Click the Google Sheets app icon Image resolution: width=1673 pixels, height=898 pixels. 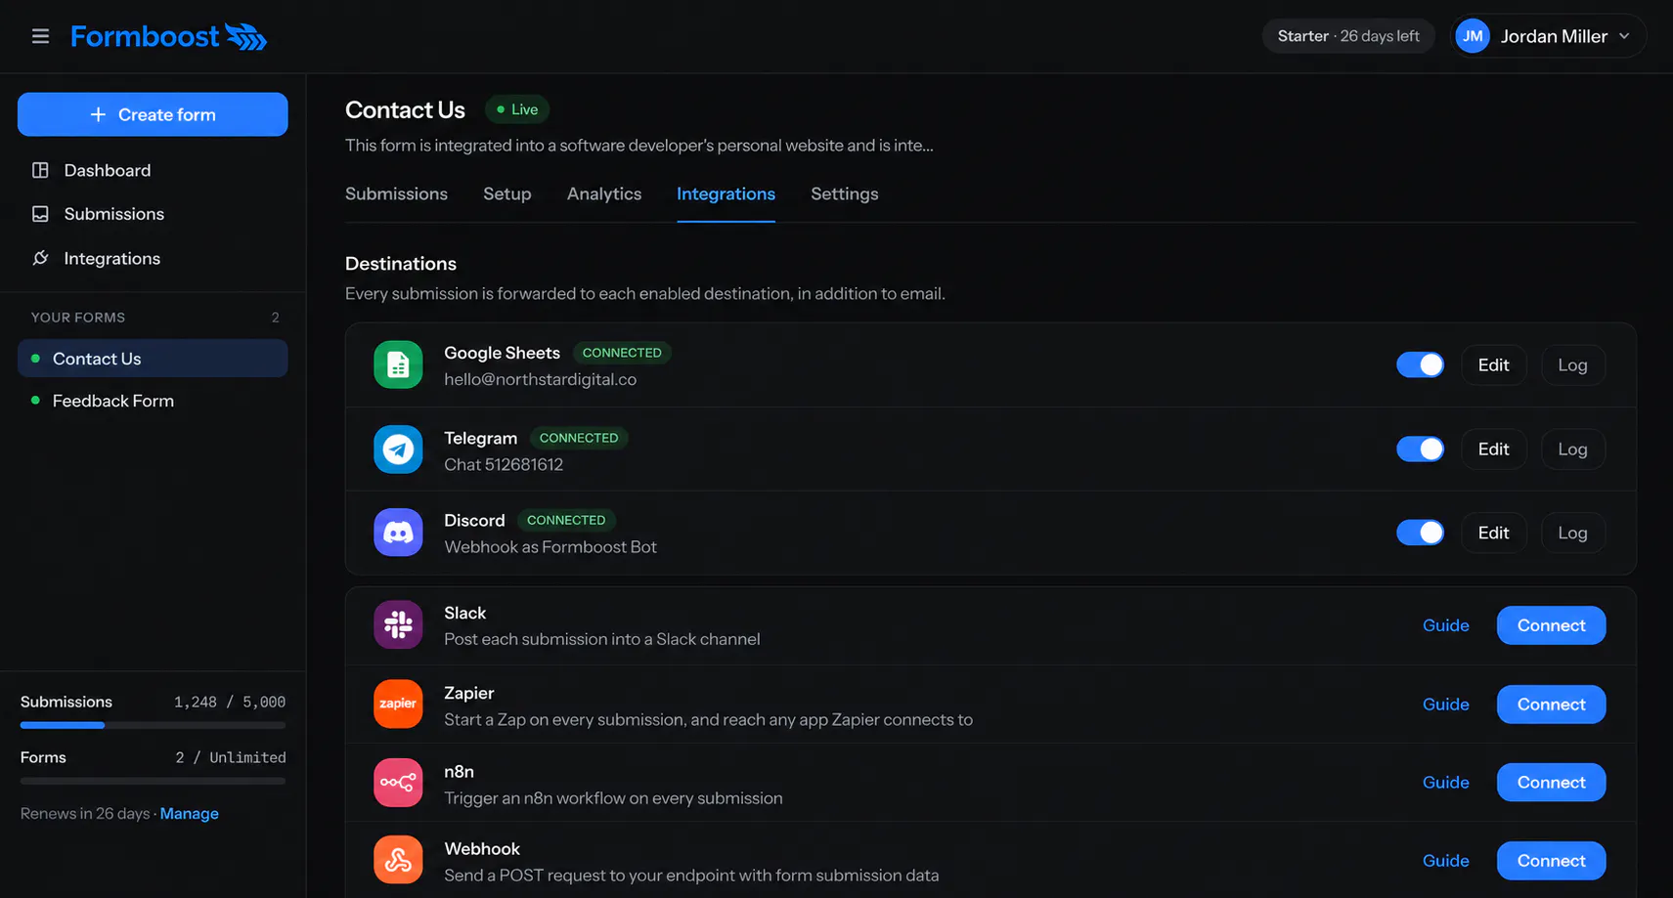[x=398, y=364]
